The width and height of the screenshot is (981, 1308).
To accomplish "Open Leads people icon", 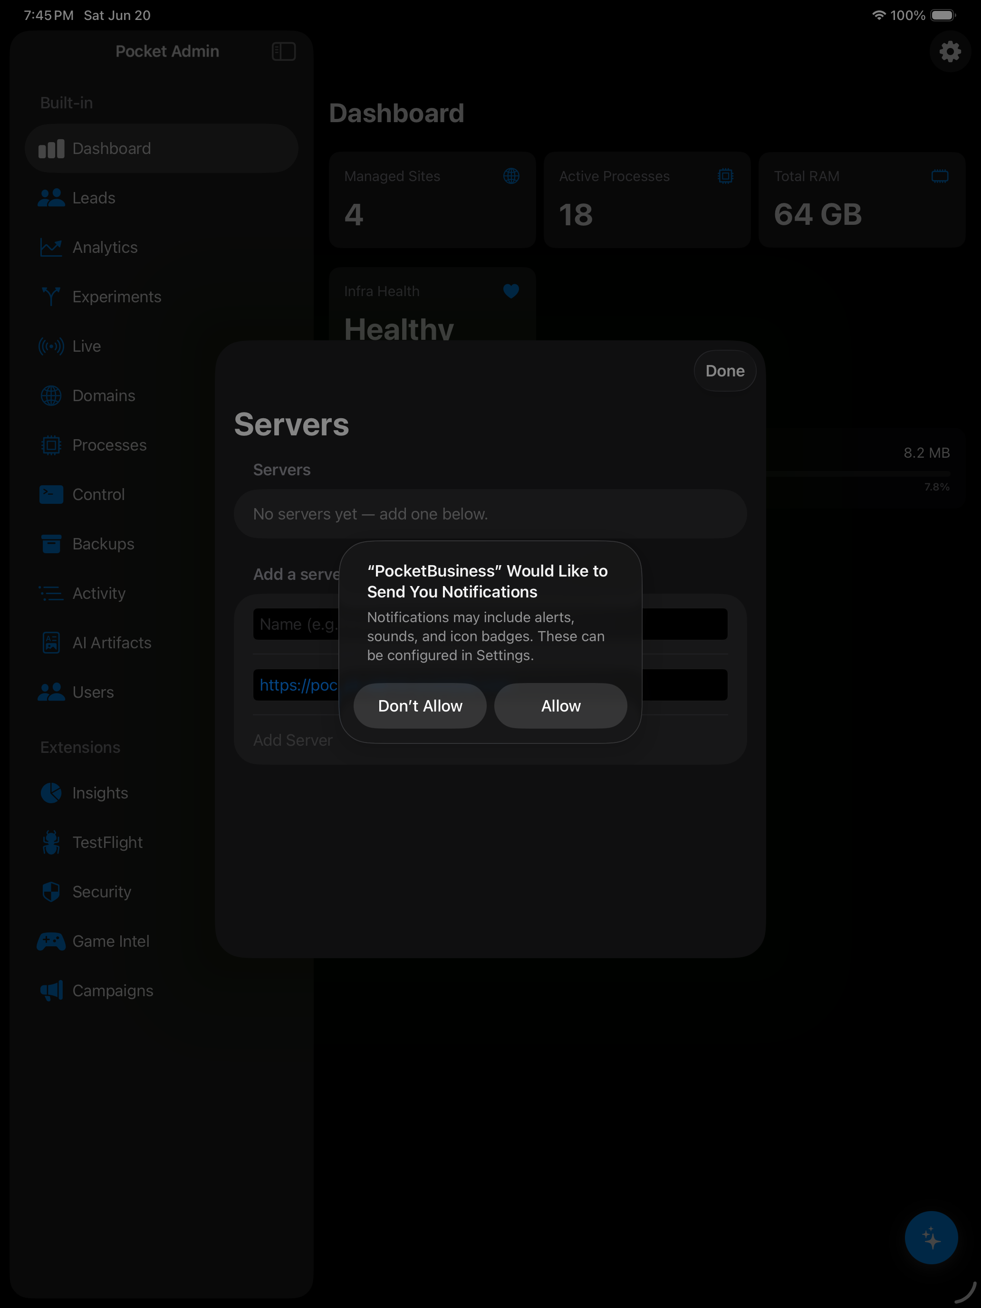I will pos(51,198).
